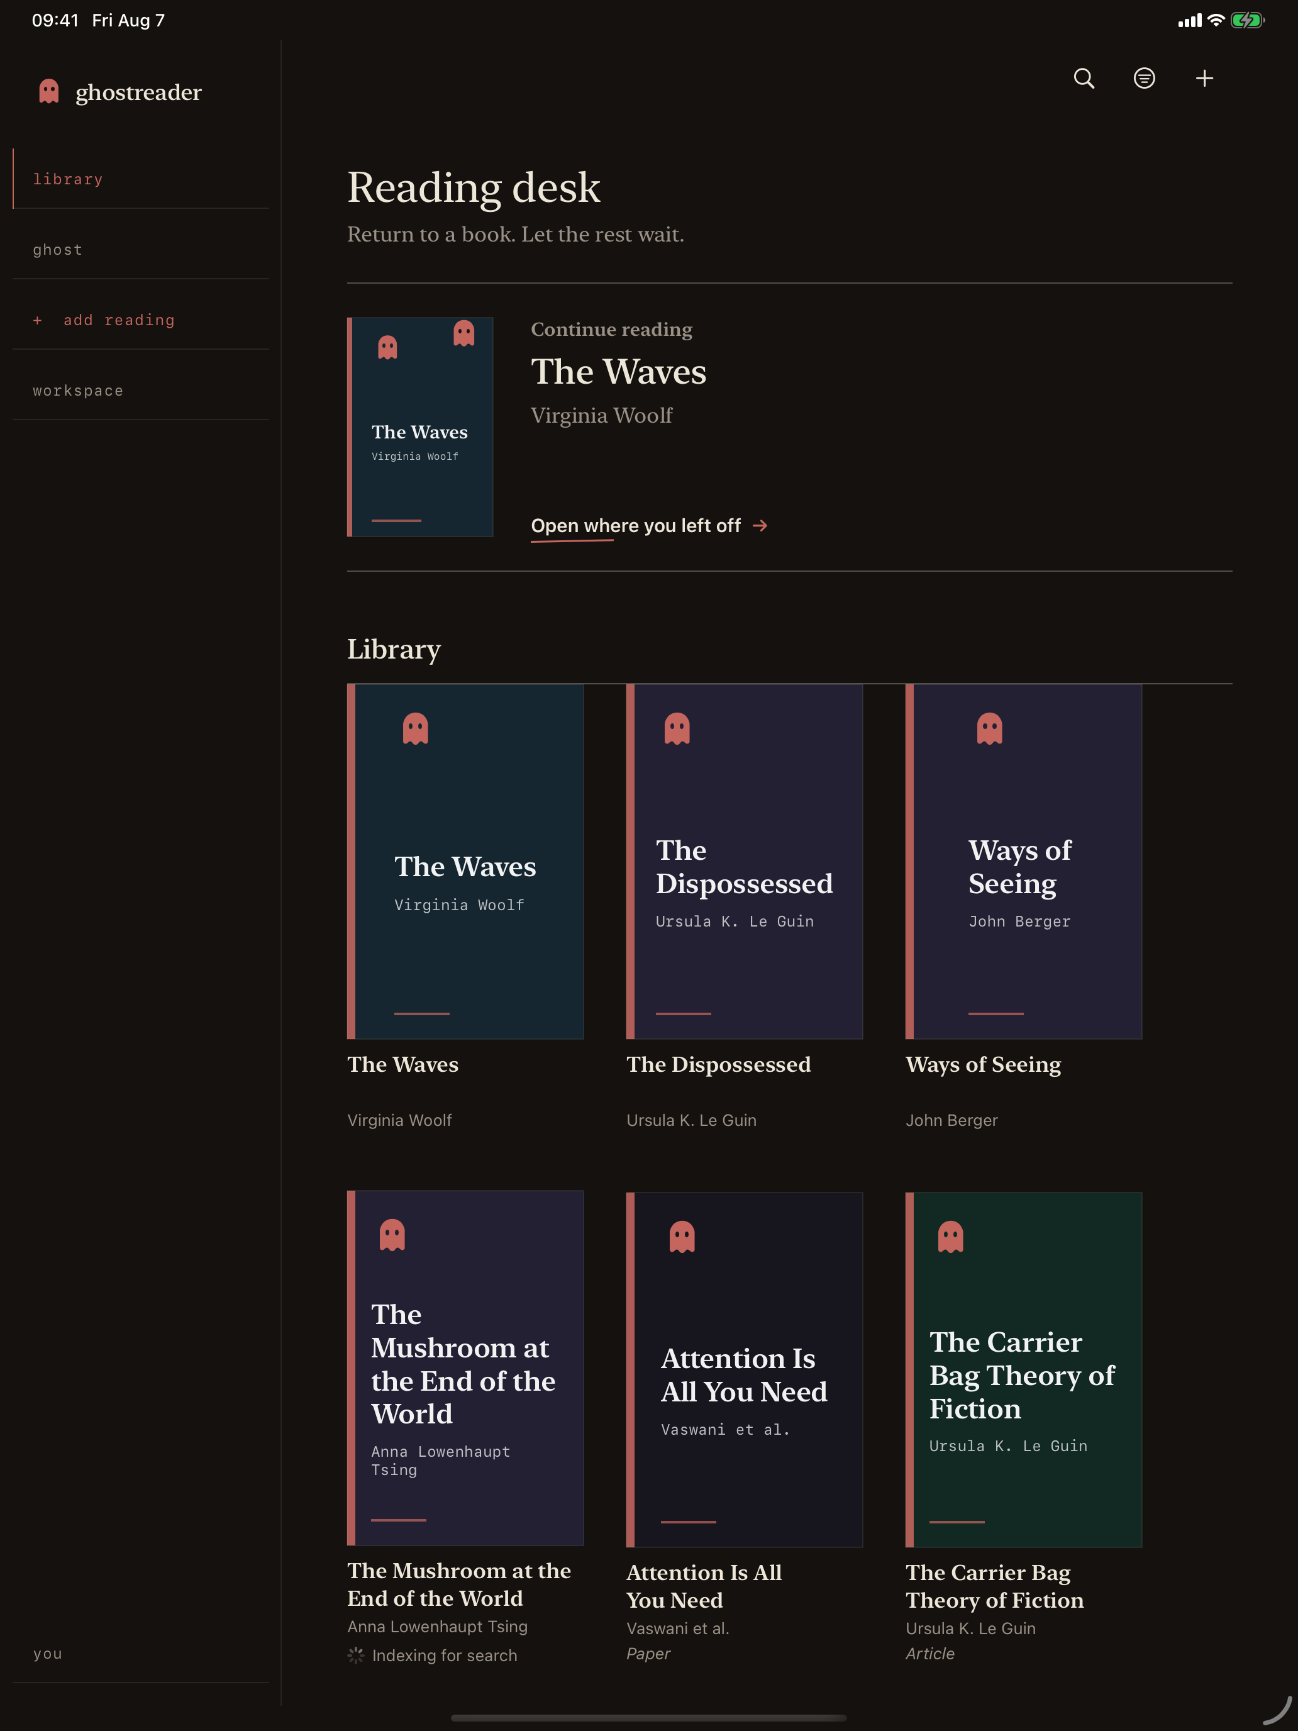The image size is (1298, 1731).
Task: Open The Waves cover in Library grid
Action: click(465, 862)
